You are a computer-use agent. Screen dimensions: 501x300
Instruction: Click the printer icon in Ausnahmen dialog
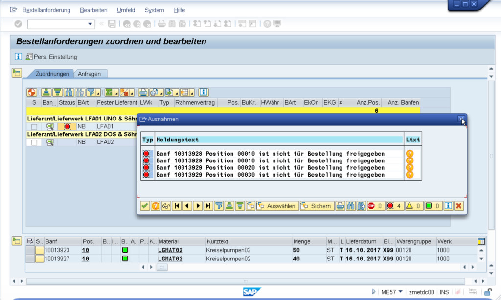click(341, 206)
